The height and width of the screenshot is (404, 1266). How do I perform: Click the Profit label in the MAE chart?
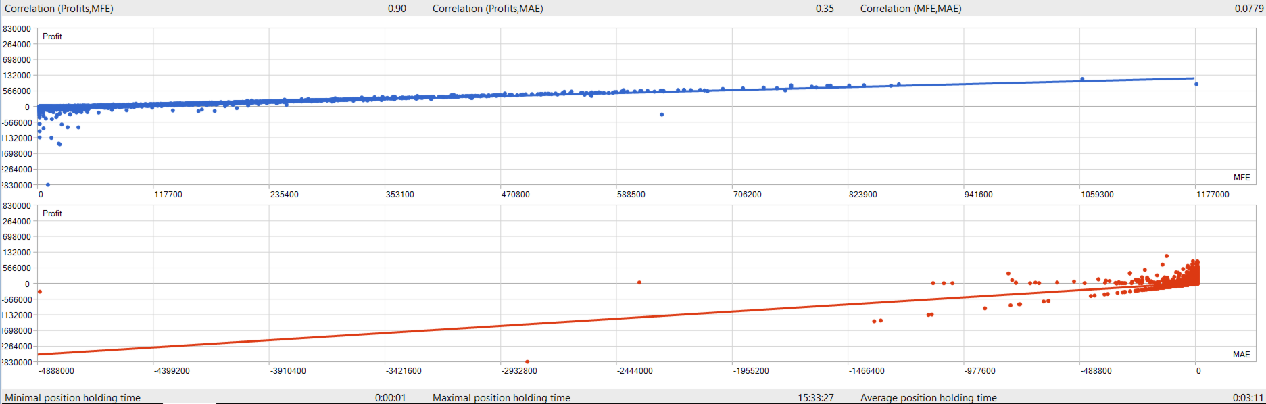[52, 213]
